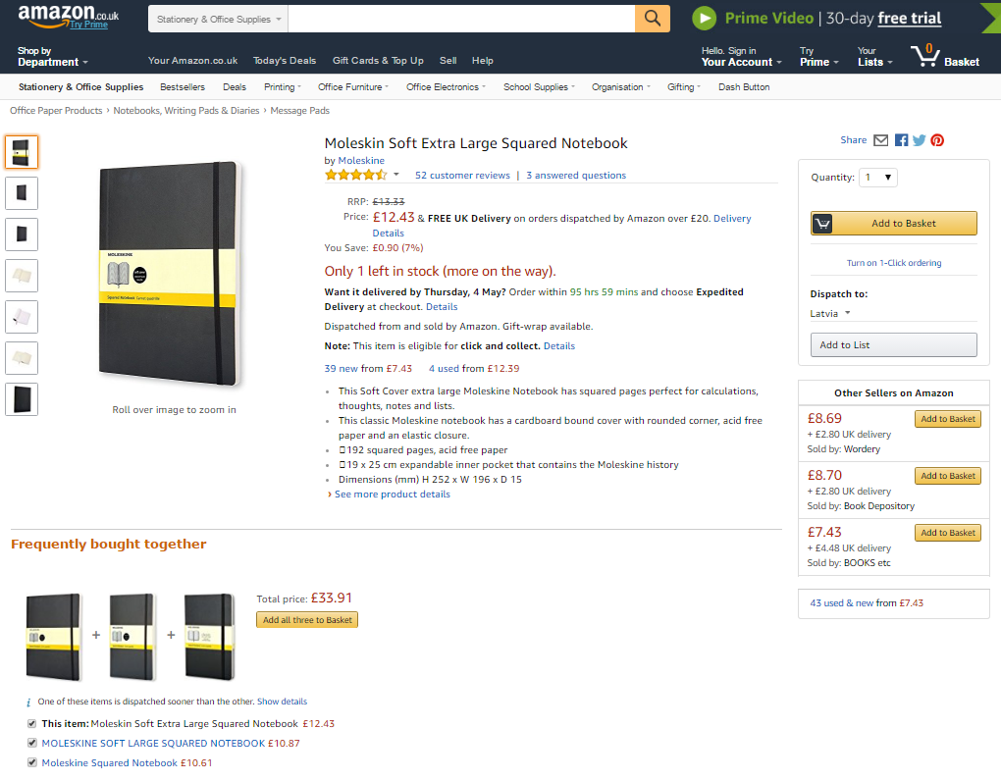This screenshot has width=1001, height=781.
Task: Click the orange search magnifier button
Action: click(652, 19)
